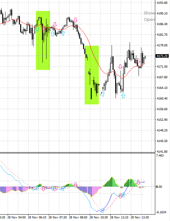Select the rightmost pink down arrow in price chart
The image size is (170, 221).
[138, 61]
